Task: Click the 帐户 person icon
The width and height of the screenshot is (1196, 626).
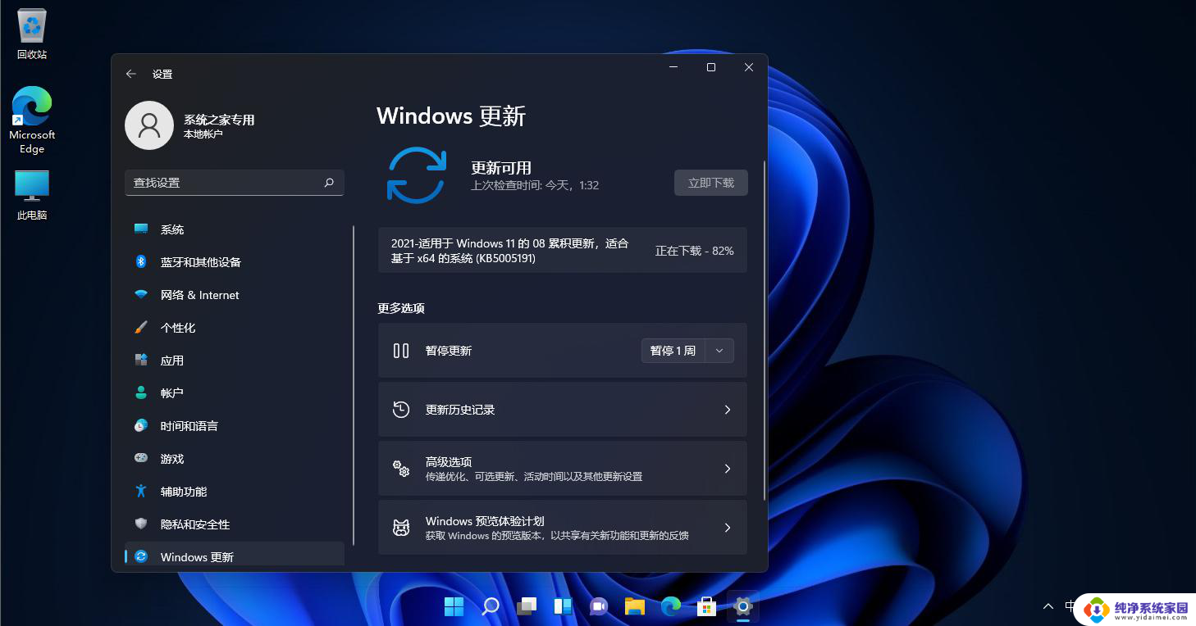Action: 141,393
